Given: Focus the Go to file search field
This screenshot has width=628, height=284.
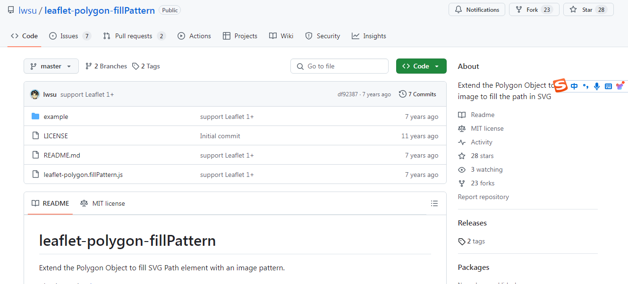Looking at the screenshot, I should pyautogui.click(x=339, y=66).
